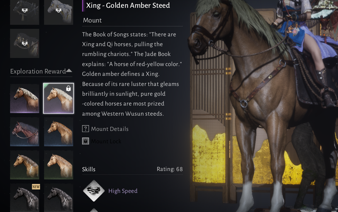Select the golden horse on blue background
This screenshot has height=212, width=338.
(x=59, y=131)
